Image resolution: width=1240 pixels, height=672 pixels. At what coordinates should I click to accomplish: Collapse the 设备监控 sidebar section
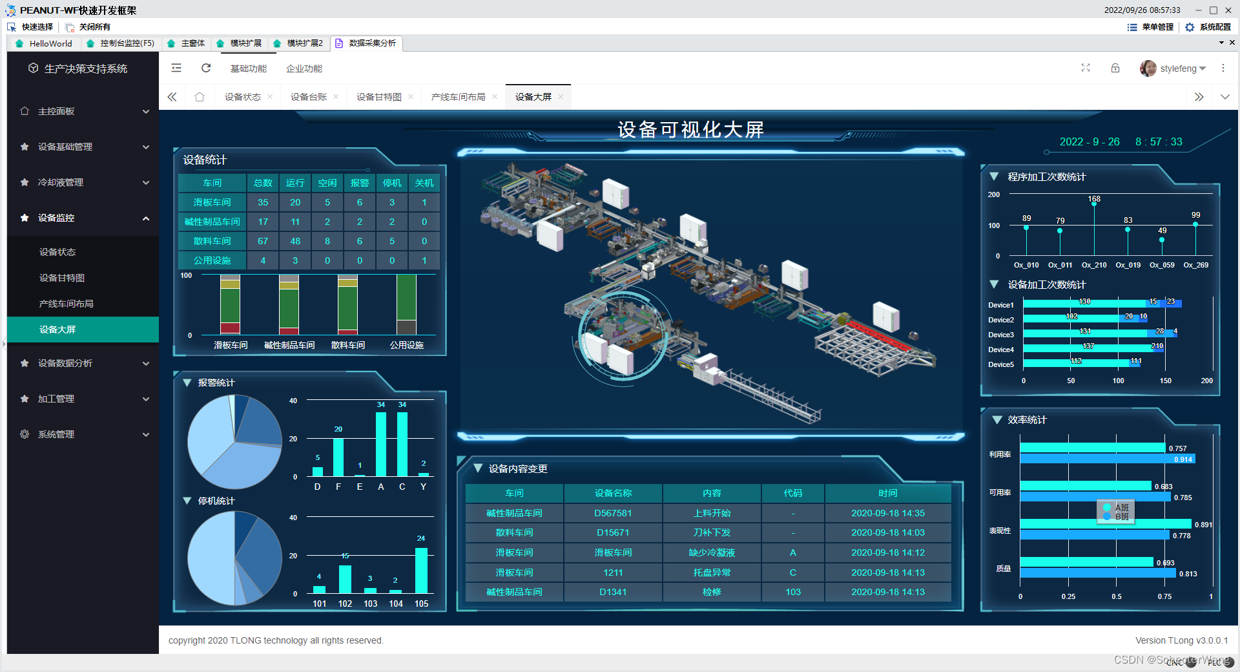pos(83,218)
